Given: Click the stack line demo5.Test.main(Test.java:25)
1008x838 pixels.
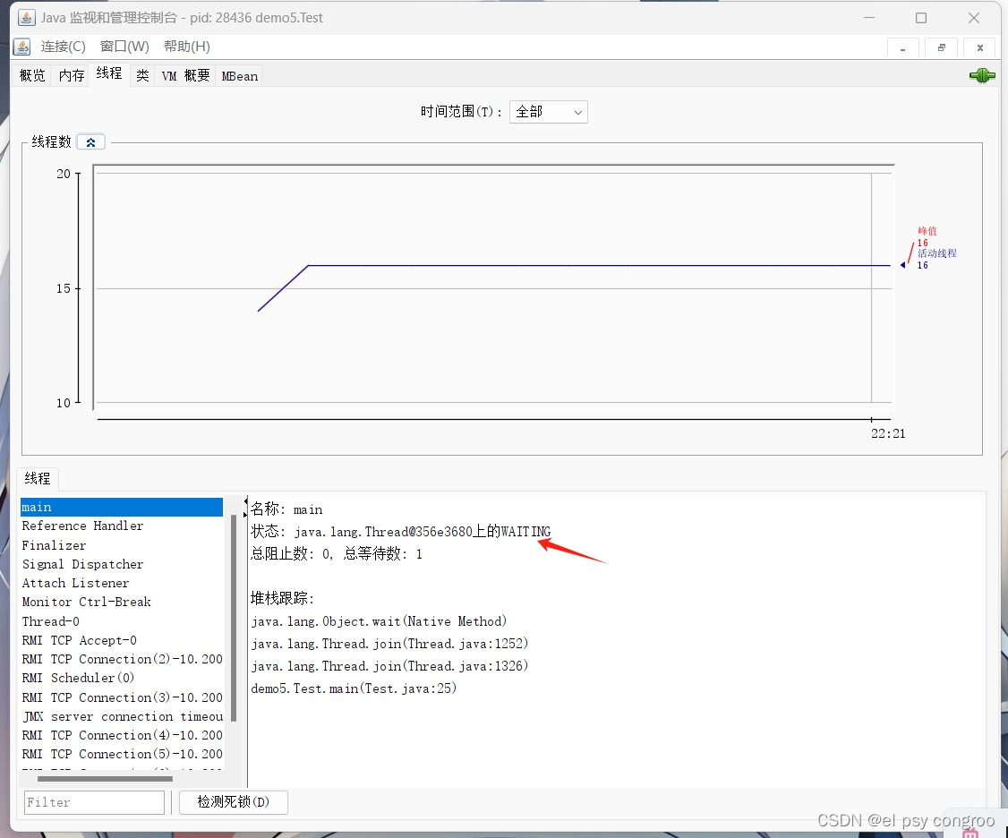Looking at the screenshot, I should tap(354, 688).
